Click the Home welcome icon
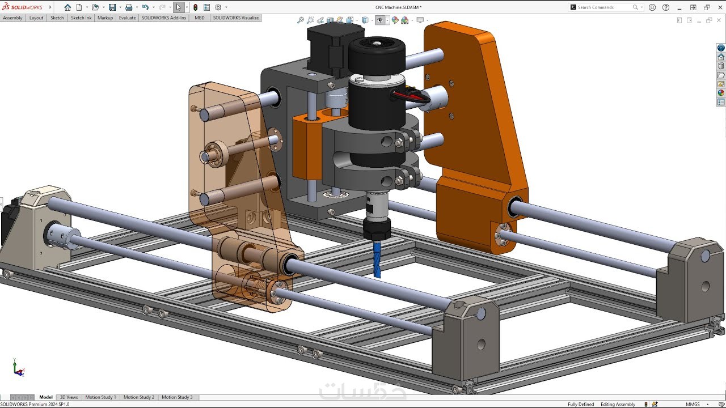 67,7
